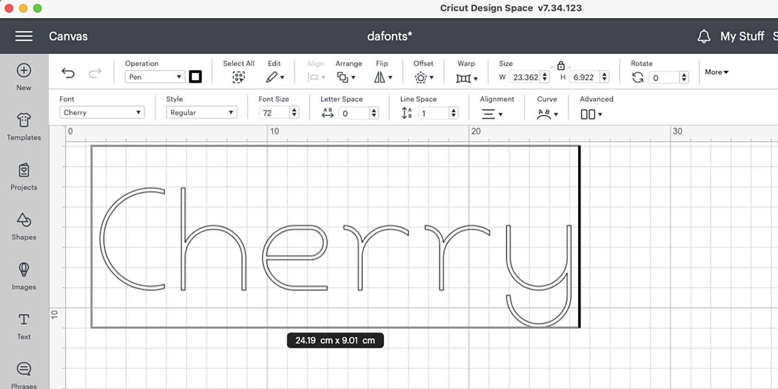Open the Offset tool dropdown
Screen dimensions: 778x389
pos(424,77)
